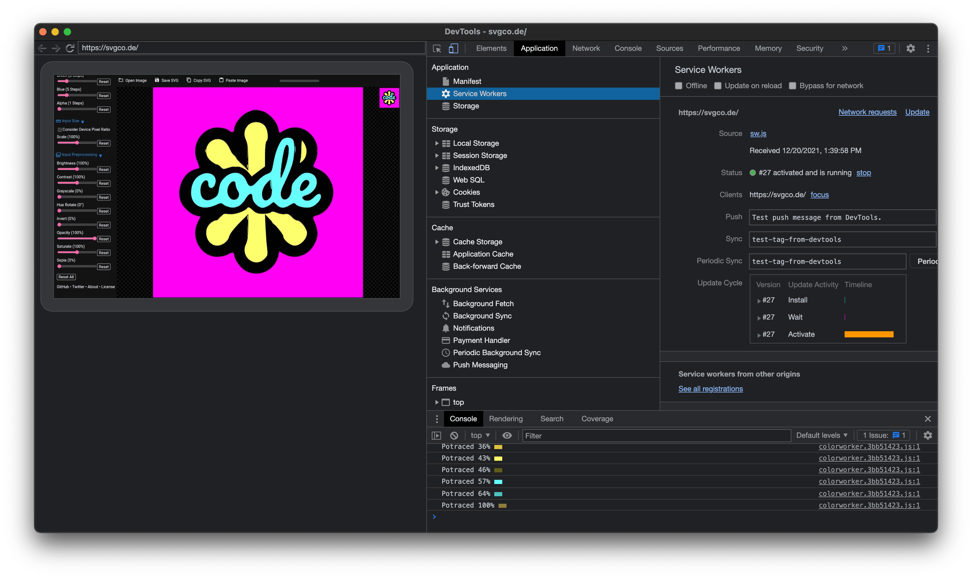The image size is (972, 578).
Task: Click the Save SVG button
Action: [168, 81]
